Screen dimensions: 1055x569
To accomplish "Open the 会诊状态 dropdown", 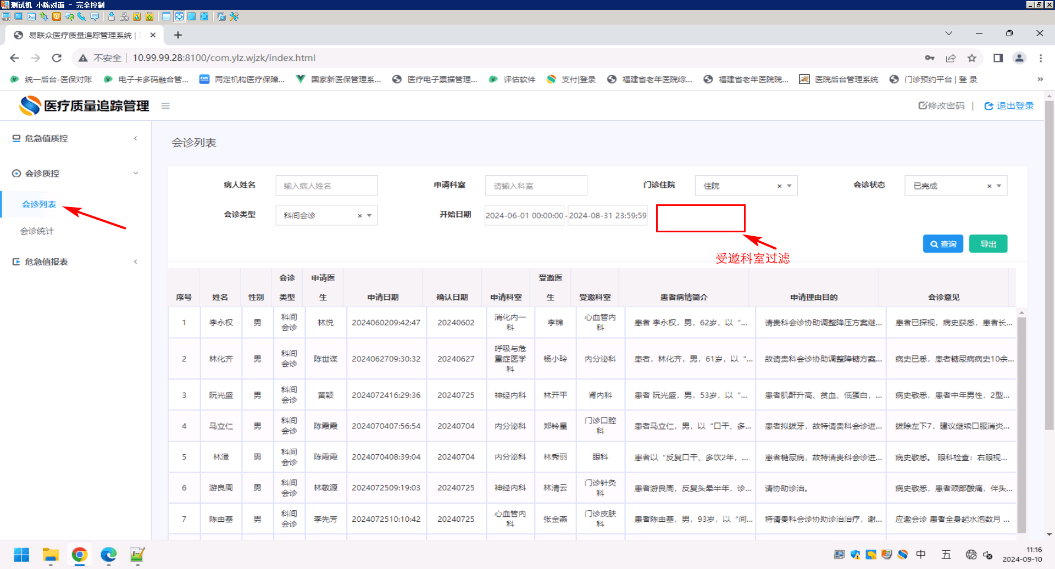I will tap(956, 186).
